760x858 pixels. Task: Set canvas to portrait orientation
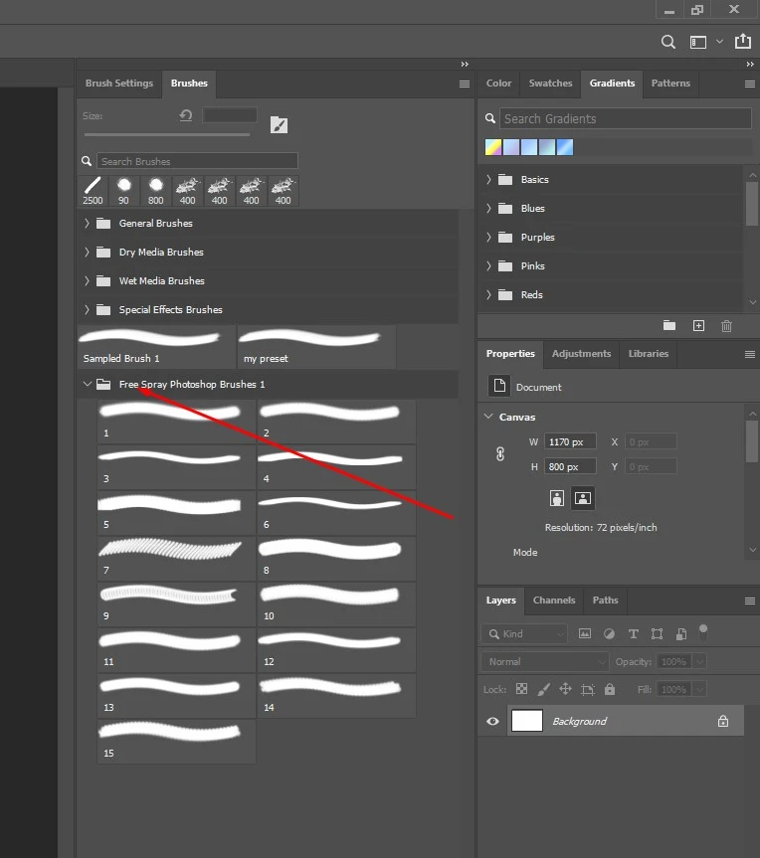point(557,498)
